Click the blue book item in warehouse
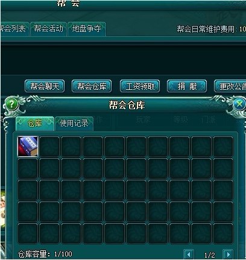The image size is (246, 260). coord(28,147)
